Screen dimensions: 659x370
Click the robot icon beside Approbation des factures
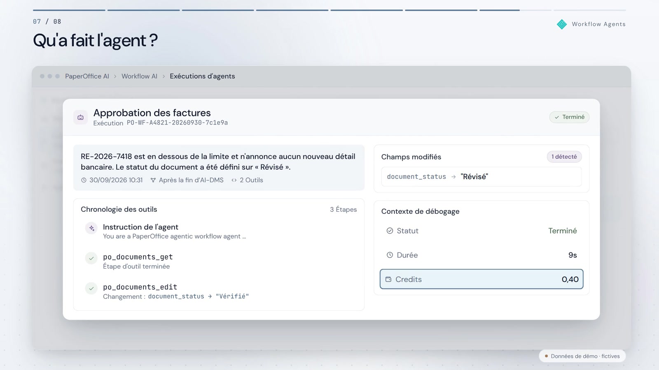click(x=80, y=117)
